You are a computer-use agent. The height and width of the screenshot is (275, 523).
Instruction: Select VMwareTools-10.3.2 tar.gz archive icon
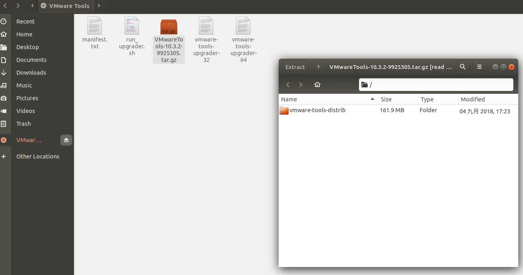[169, 26]
